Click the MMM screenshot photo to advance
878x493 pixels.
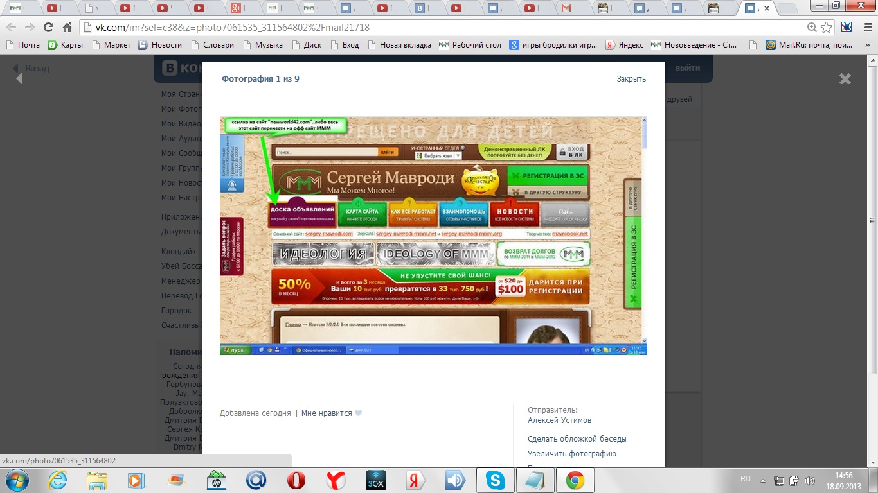[433, 236]
